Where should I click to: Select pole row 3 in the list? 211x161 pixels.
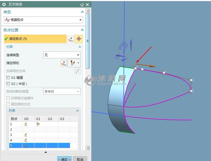click(x=43, y=135)
